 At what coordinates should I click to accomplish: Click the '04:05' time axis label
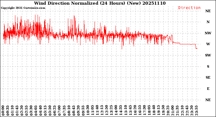point(36,110)
